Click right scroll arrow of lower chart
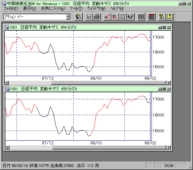 [x=169, y=147]
